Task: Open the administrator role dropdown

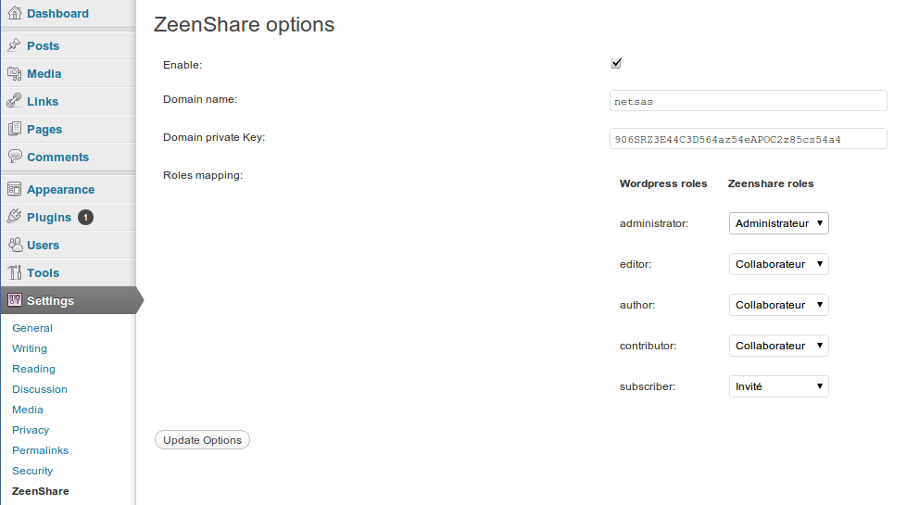Action: coord(778,223)
